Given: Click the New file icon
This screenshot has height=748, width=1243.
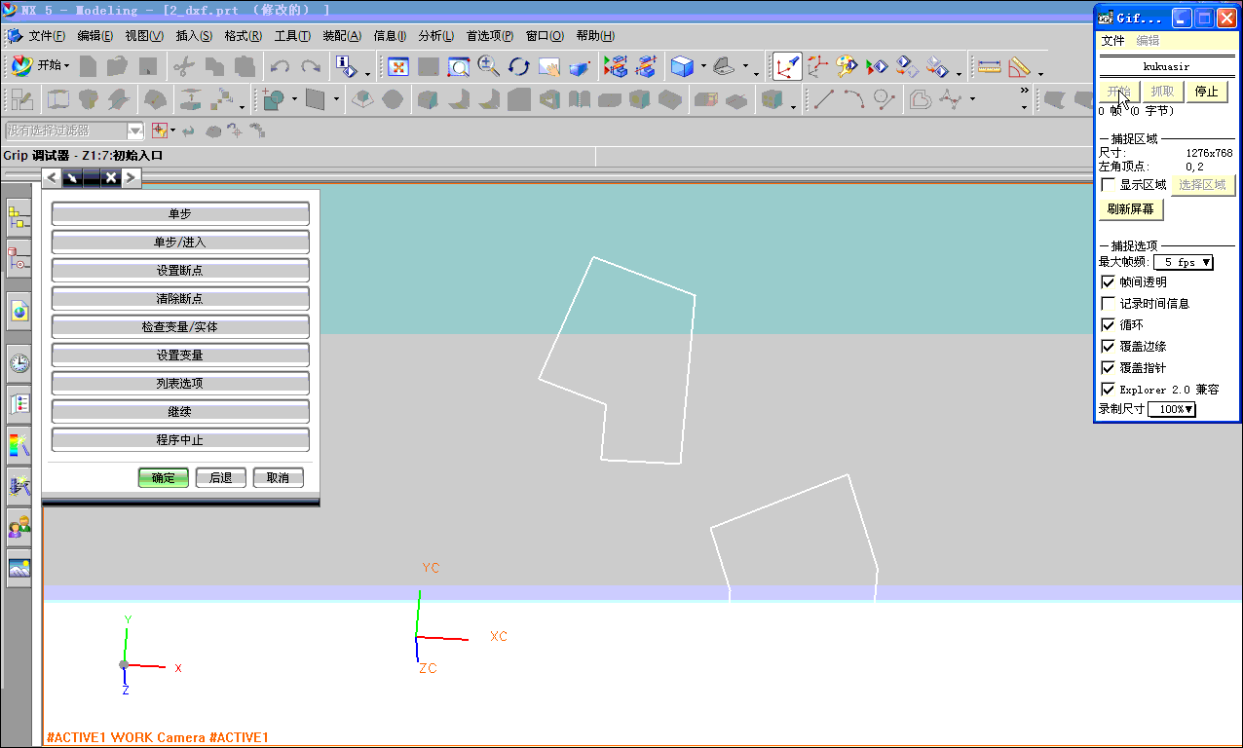Looking at the screenshot, I should tap(88, 67).
